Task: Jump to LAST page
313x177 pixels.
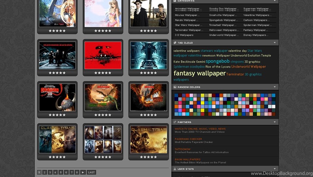Action: pos(91,172)
